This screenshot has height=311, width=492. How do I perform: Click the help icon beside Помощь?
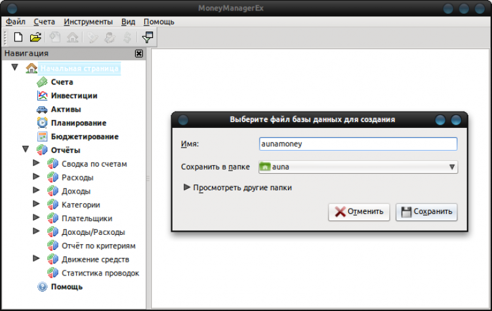[42, 287]
